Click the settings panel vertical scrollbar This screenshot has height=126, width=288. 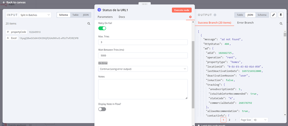pos(193,74)
